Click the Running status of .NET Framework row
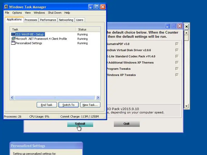The height and width of the screenshot is (155, 207). click(x=83, y=39)
